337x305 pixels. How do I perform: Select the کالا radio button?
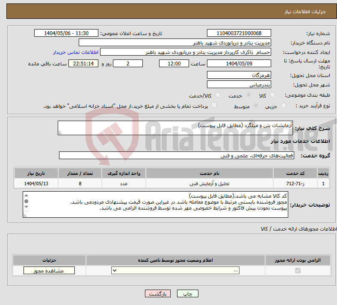pyautogui.click(x=272, y=95)
